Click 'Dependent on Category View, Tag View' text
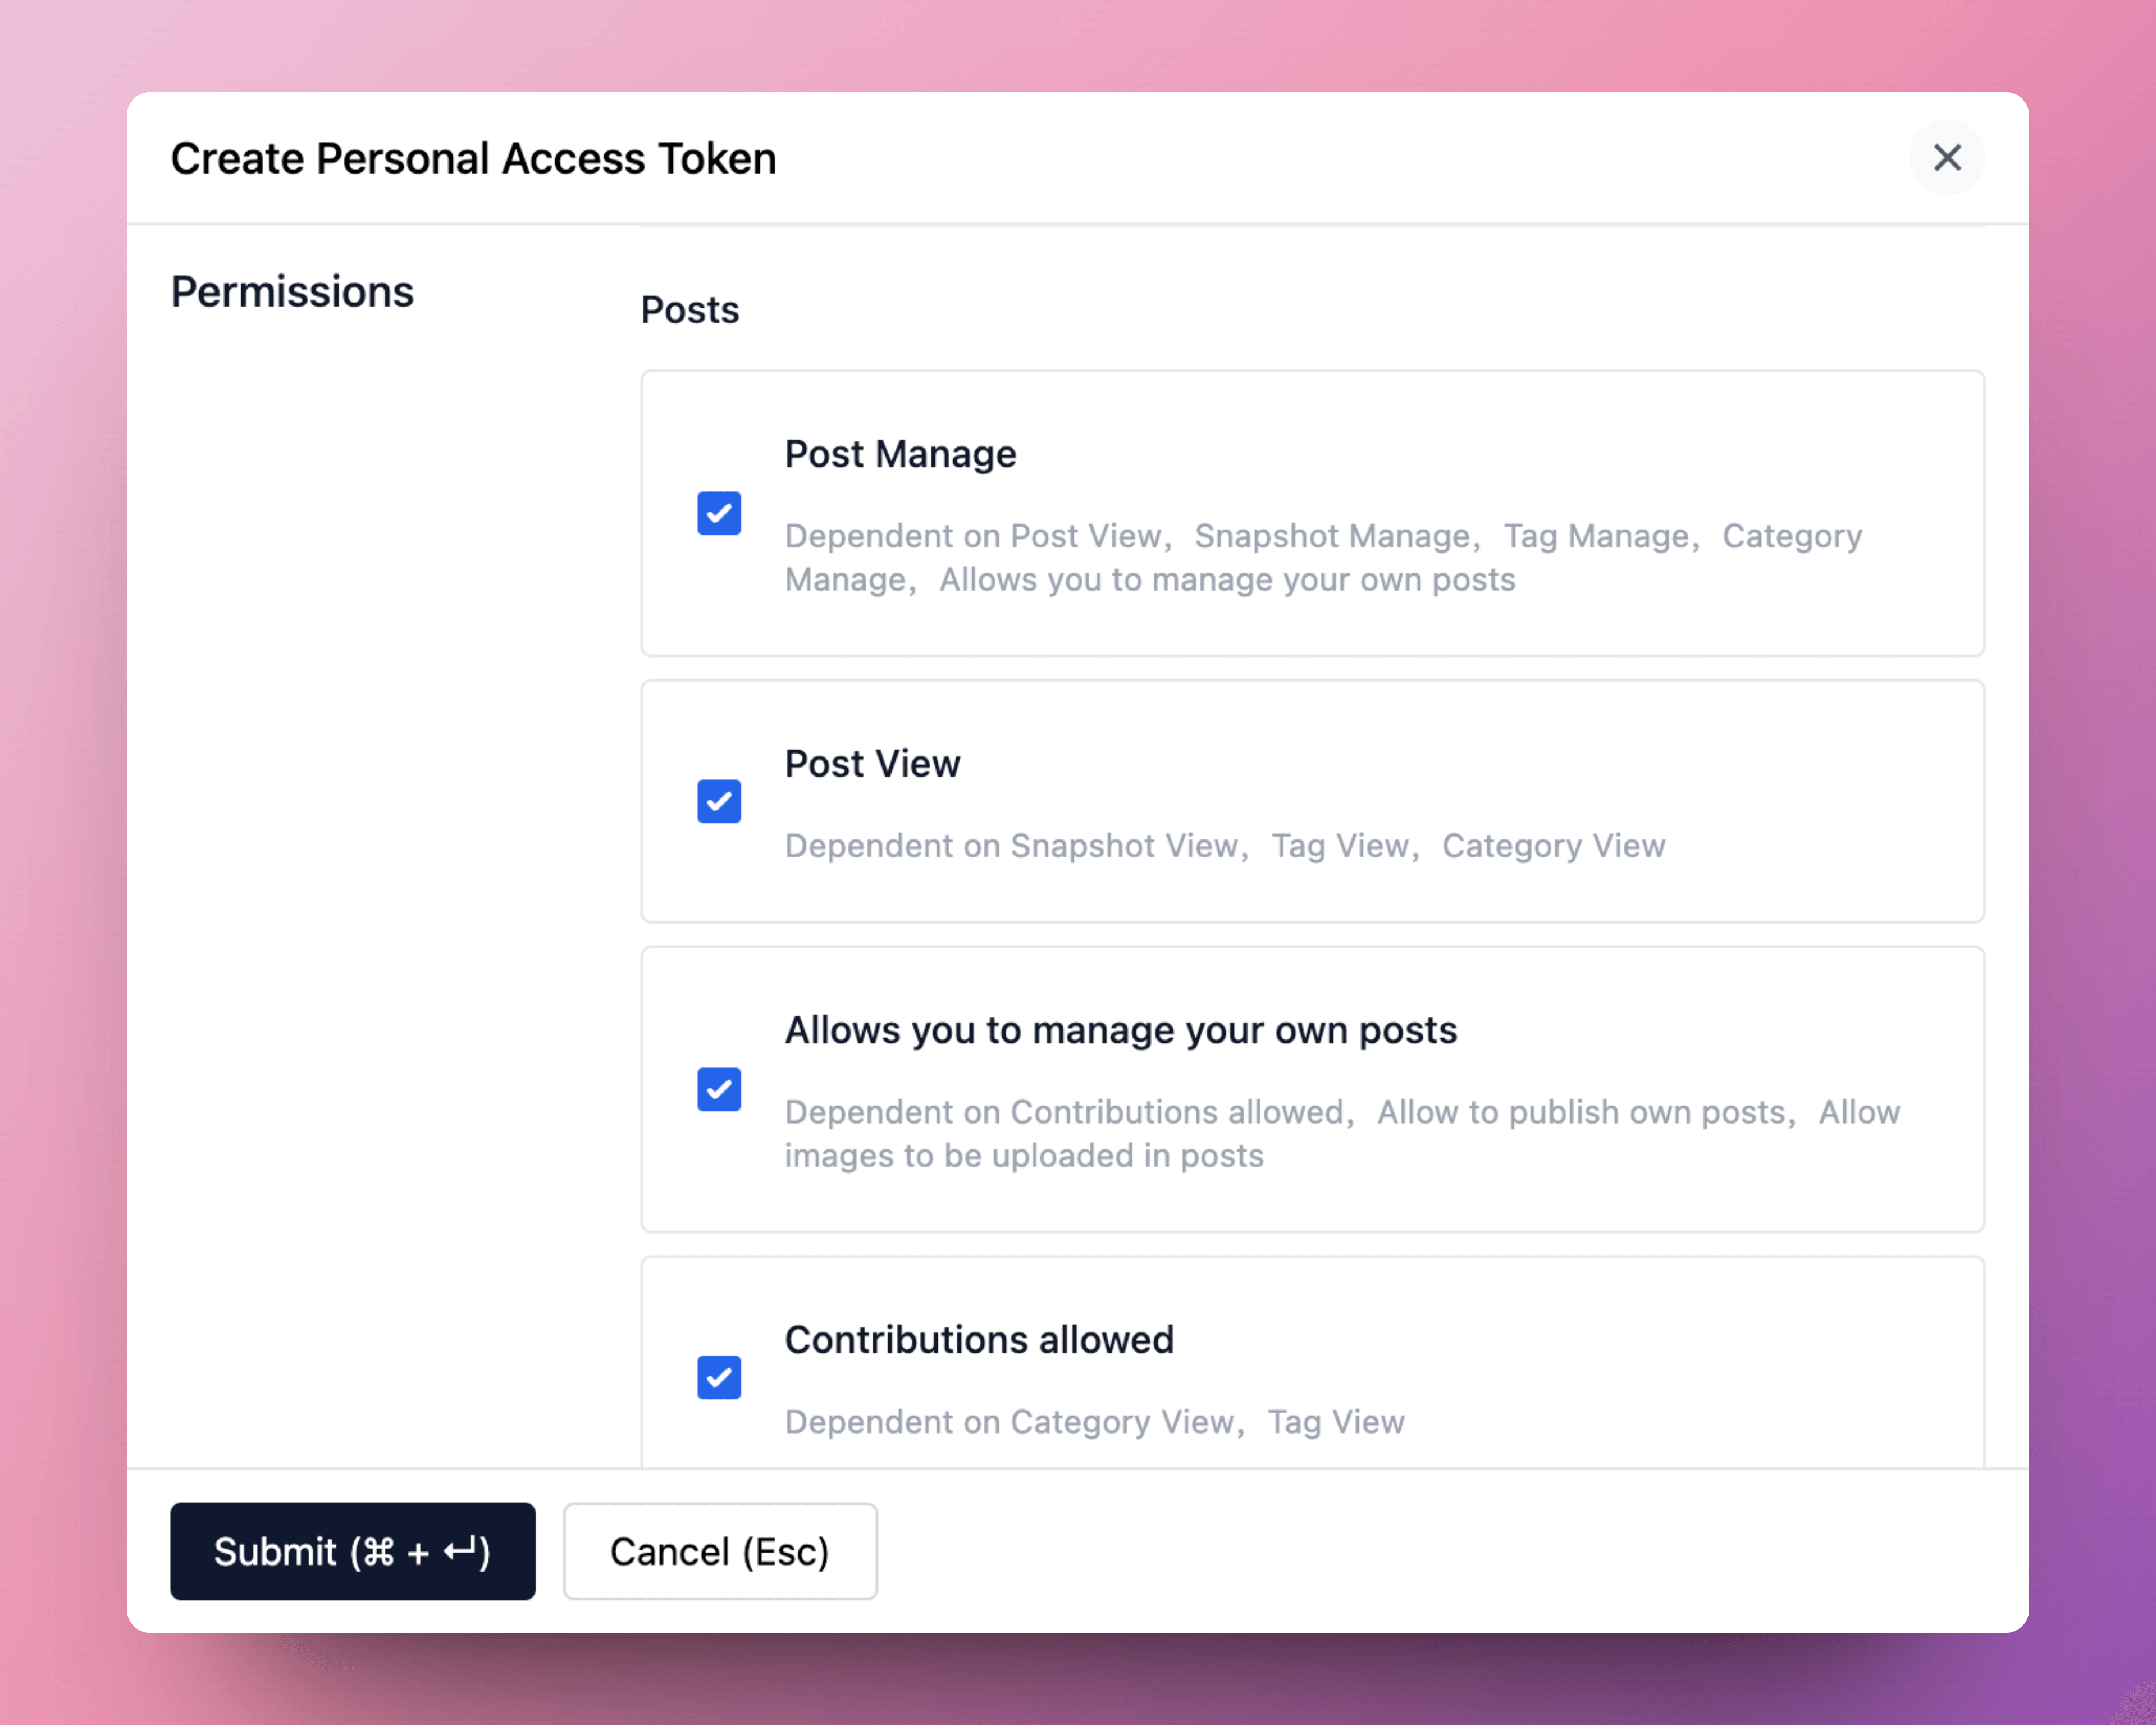 point(1094,1422)
